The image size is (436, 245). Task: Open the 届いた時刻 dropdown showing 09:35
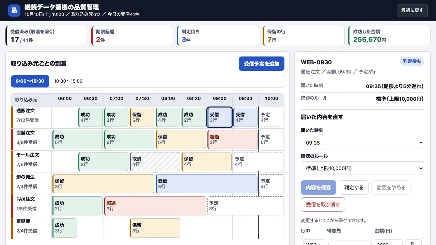(x=362, y=143)
